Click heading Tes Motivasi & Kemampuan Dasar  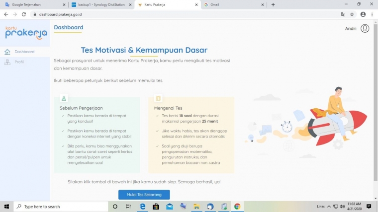(x=144, y=50)
